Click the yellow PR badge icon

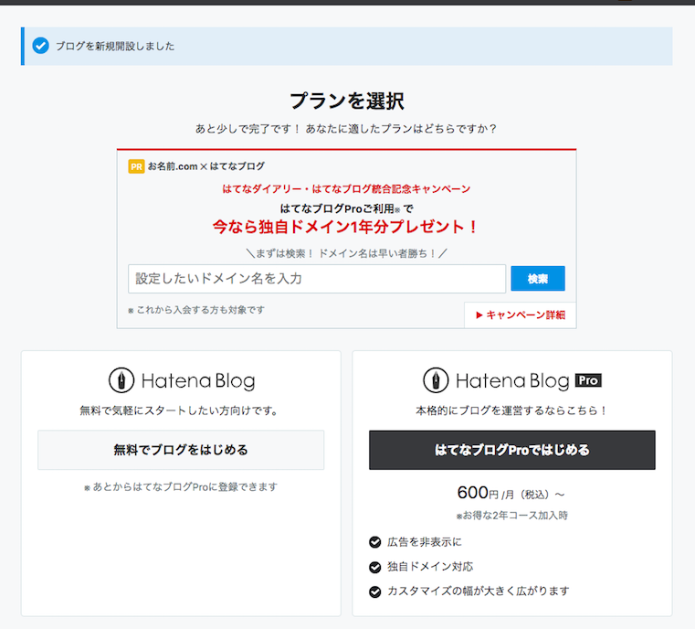[x=136, y=166]
